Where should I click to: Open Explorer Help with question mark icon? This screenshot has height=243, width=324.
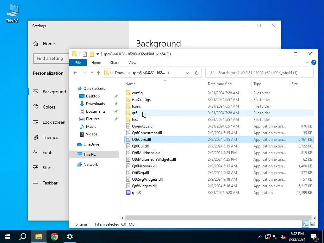pos(314,62)
